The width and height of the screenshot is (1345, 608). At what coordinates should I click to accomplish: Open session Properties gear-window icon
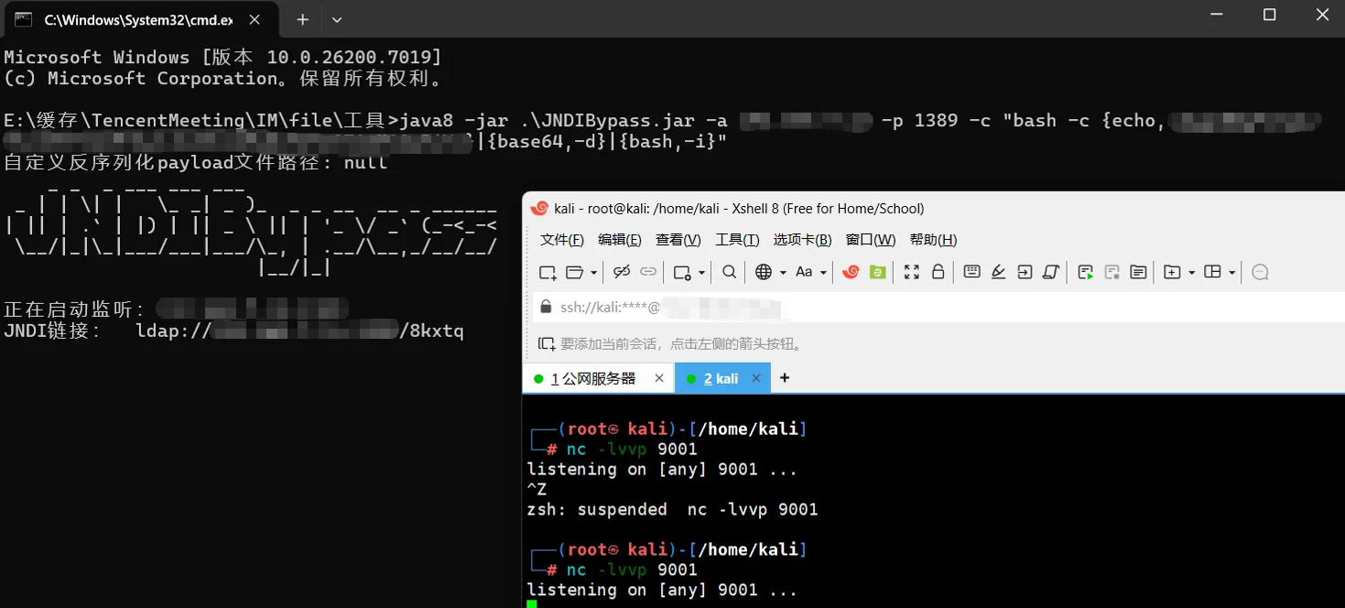tap(682, 272)
